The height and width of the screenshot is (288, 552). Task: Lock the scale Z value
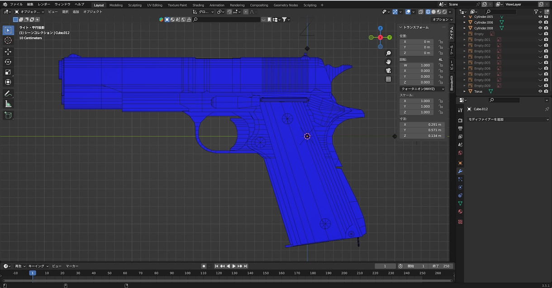(x=440, y=112)
